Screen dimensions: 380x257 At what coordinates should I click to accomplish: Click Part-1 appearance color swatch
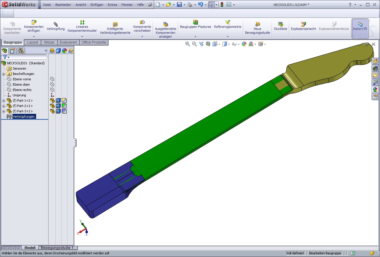pyautogui.click(x=64, y=100)
